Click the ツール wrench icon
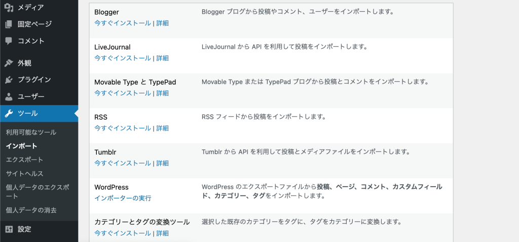 [9, 114]
